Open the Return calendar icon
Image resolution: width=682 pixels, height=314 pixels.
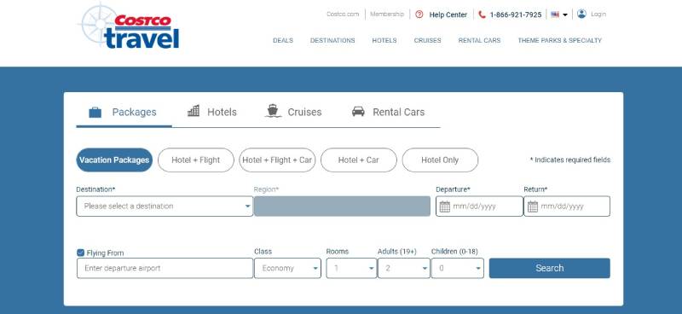[x=533, y=206]
